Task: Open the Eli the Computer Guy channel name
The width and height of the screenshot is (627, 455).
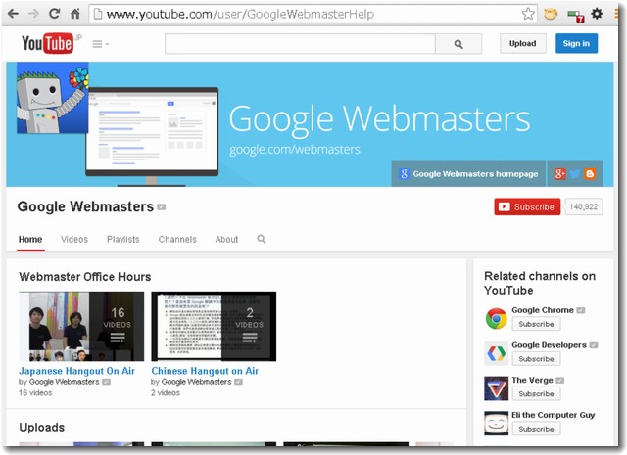Action: coord(553,415)
